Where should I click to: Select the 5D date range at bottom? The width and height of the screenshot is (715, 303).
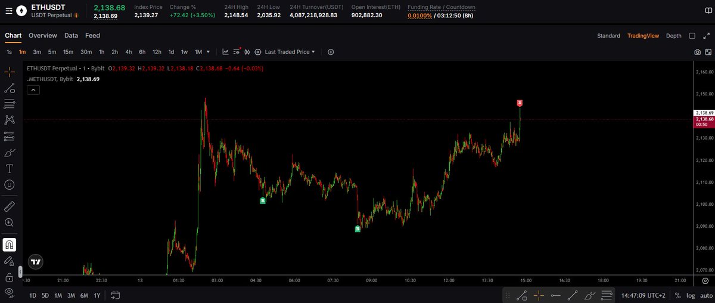pos(45,295)
